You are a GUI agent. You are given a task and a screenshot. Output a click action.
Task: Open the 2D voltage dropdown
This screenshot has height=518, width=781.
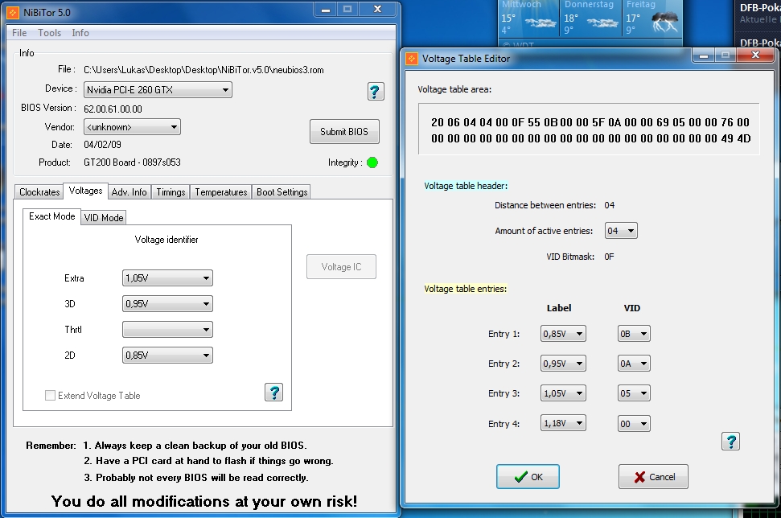[x=167, y=356]
